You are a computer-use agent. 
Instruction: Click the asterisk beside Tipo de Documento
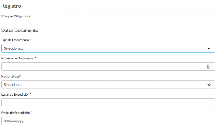pyautogui.click(x=30, y=40)
